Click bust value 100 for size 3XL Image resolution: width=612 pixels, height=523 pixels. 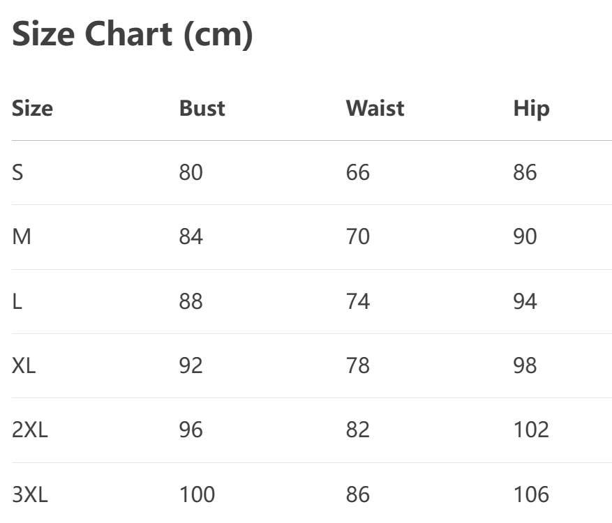point(197,494)
